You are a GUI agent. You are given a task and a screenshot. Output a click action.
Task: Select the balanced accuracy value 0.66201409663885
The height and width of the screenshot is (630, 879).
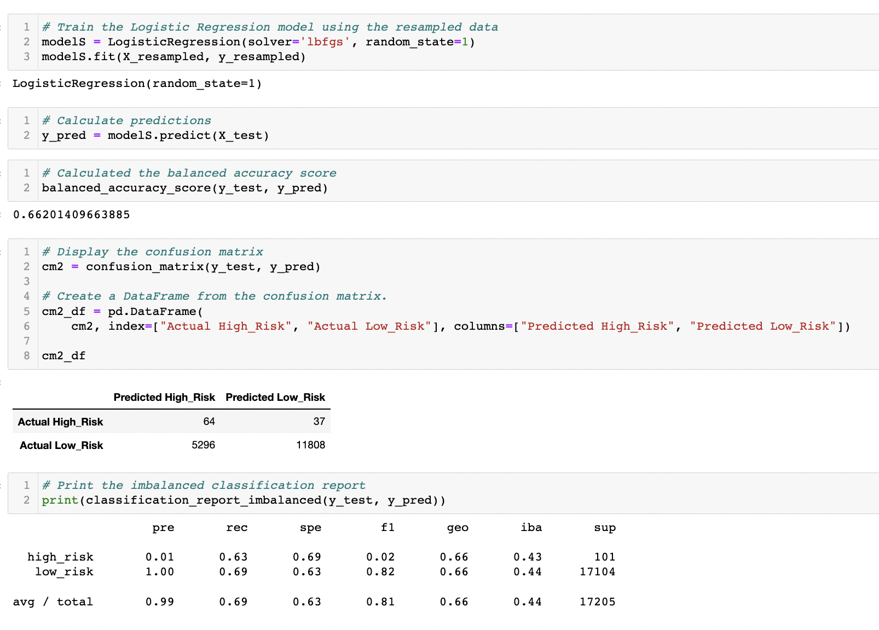pos(72,214)
